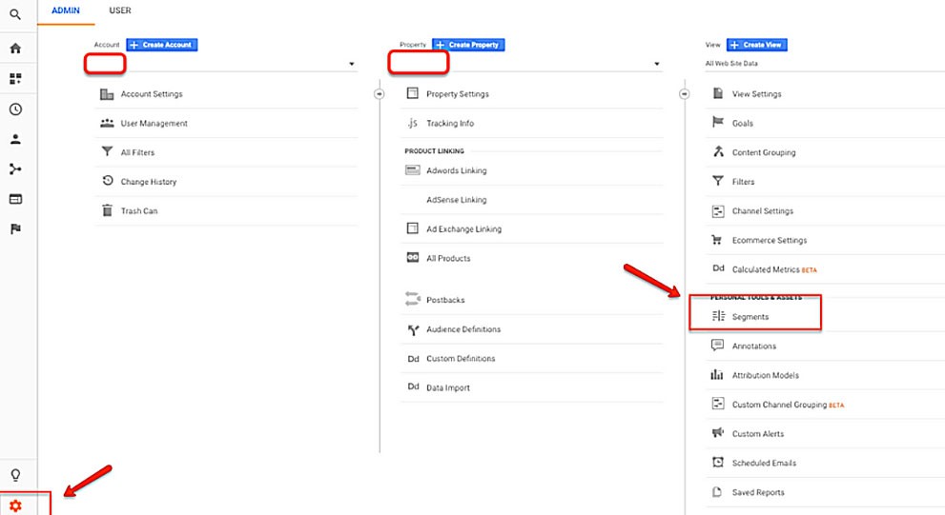Open Real-Time clock sidebar icon
Image resolution: width=945 pixels, height=515 pixels.
[15, 109]
